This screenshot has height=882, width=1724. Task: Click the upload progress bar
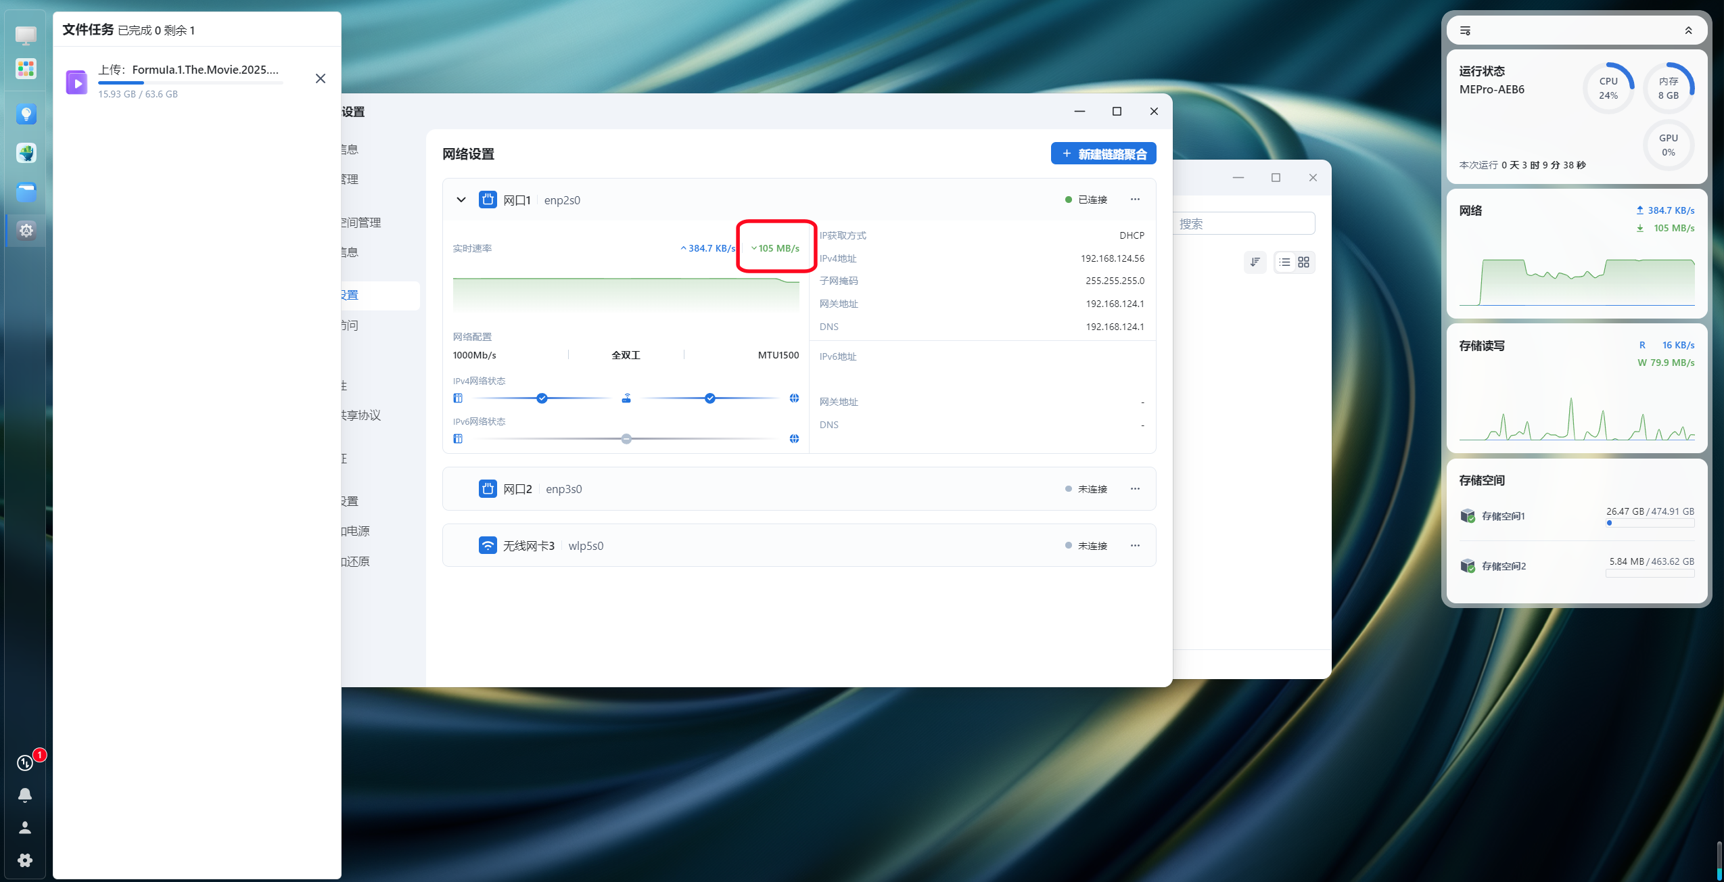pos(190,83)
